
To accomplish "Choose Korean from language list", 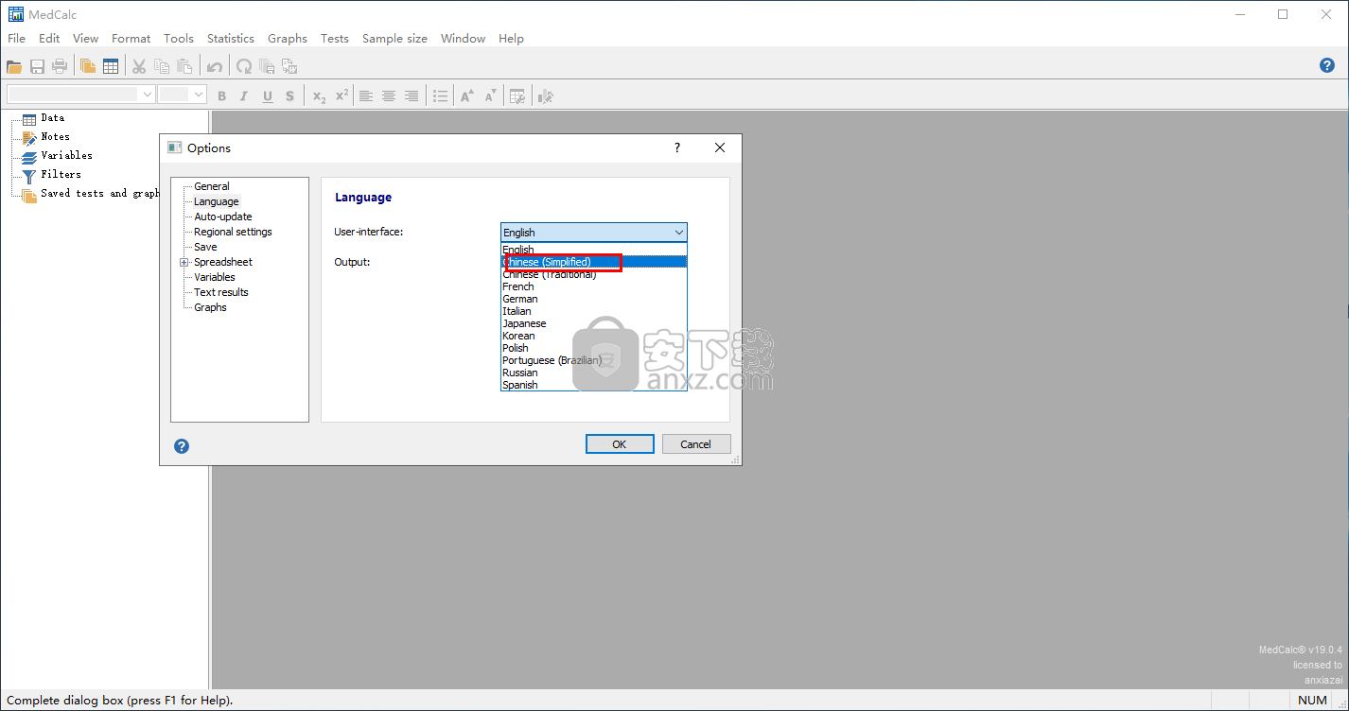I will click(518, 336).
